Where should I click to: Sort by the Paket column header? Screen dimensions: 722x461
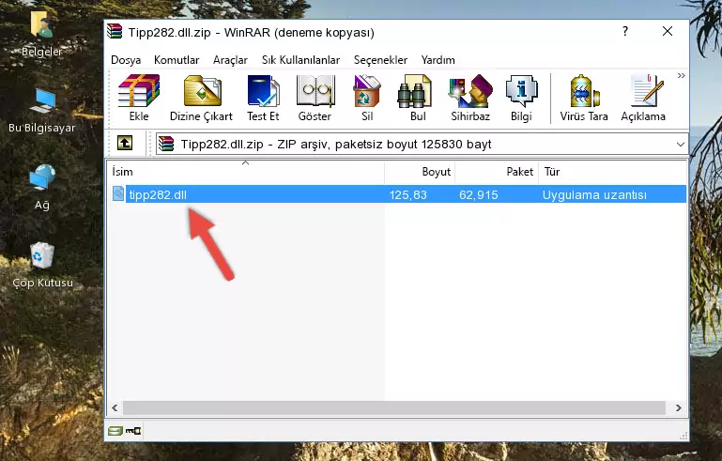[497, 172]
